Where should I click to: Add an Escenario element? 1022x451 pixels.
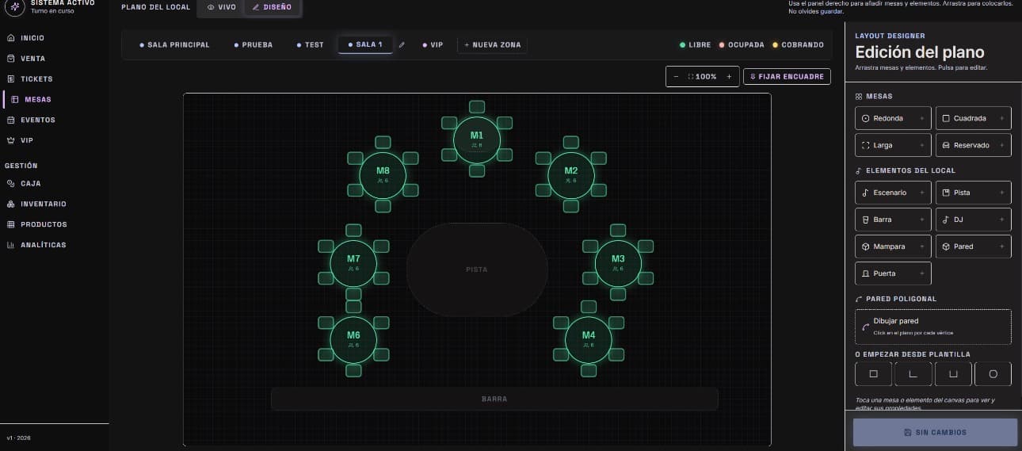[893, 193]
